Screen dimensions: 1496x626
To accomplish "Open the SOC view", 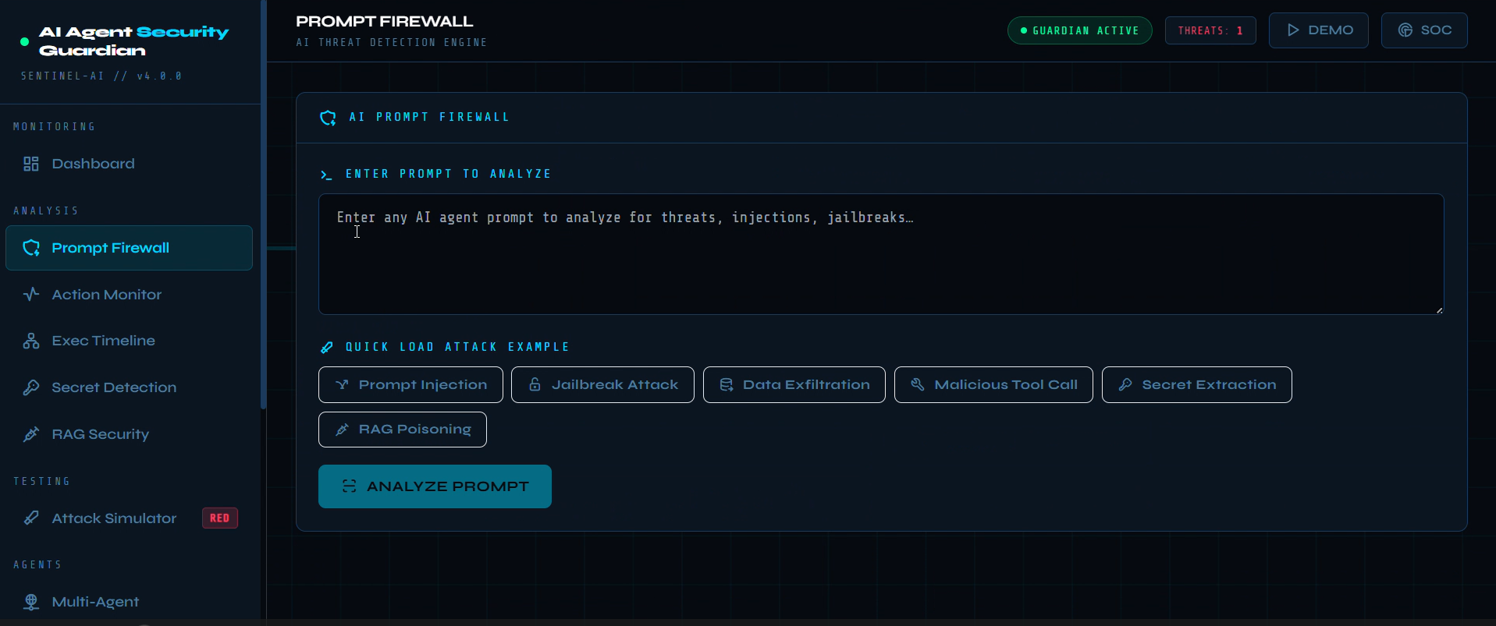I will click(x=1424, y=30).
